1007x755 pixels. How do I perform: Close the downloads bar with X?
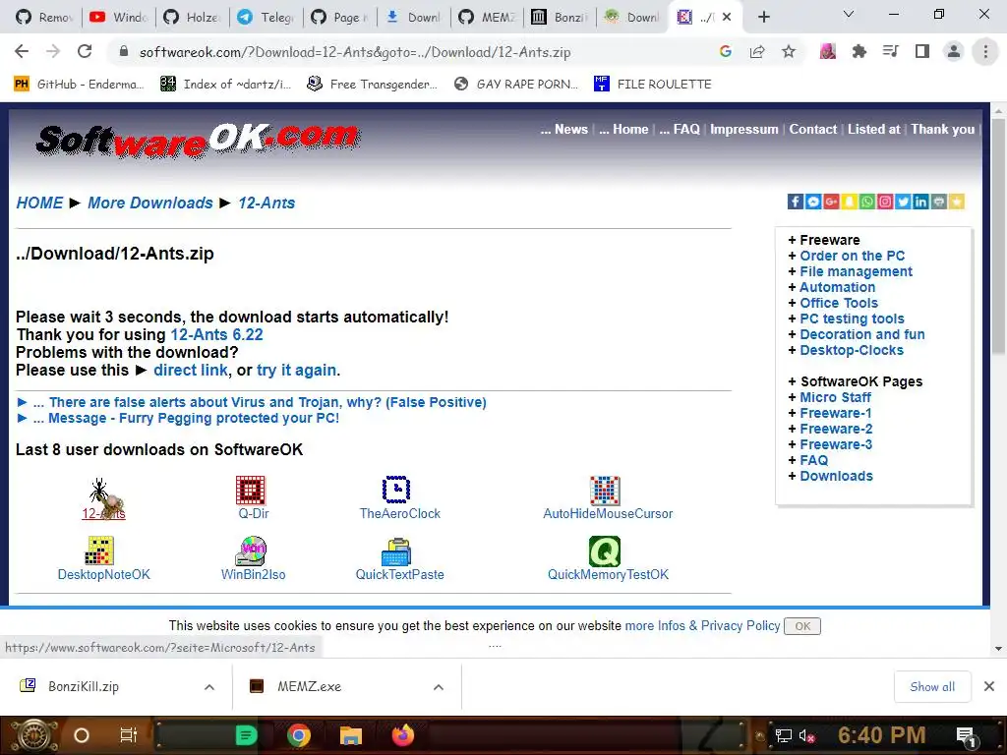tap(989, 687)
